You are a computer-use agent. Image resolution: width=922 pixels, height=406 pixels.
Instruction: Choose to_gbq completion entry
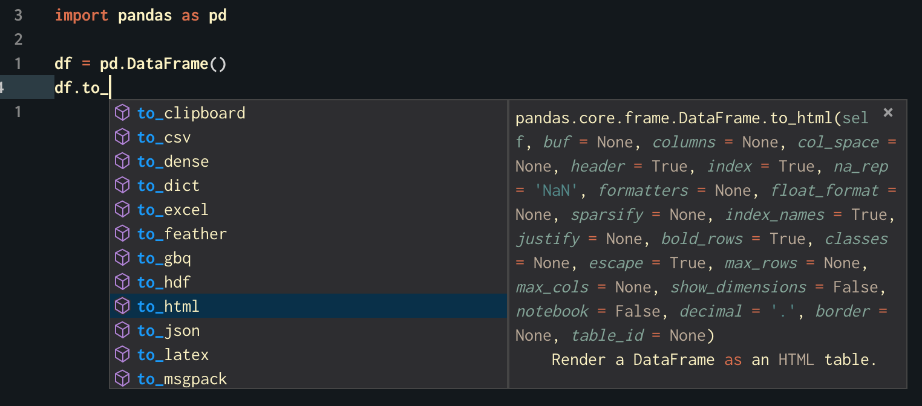click(163, 257)
